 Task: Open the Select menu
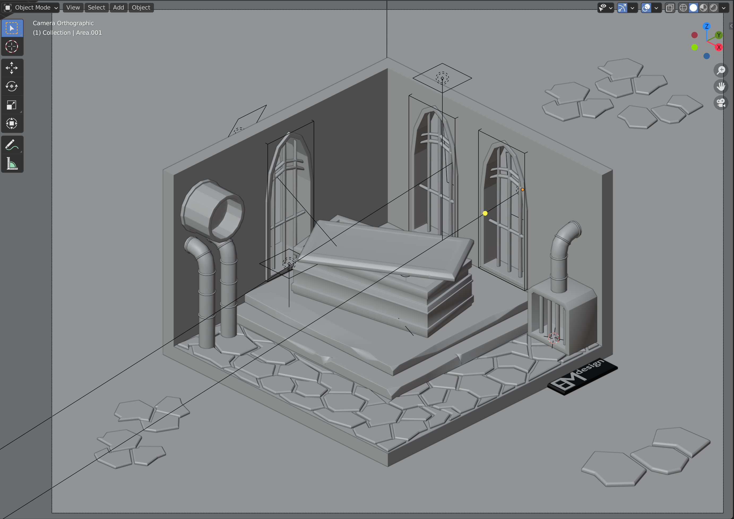point(96,7)
